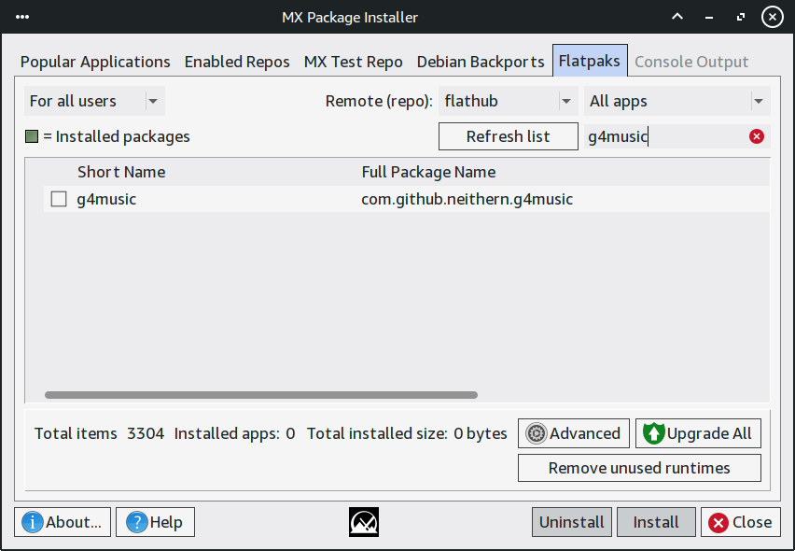Switch to the Popular Applications tab
The height and width of the screenshot is (551, 795).
[x=95, y=62]
